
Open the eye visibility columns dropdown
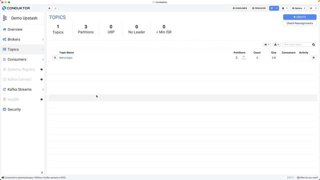click(x=266, y=44)
